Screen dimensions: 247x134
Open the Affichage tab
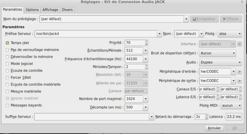pyautogui.click(x=50, y=10)
